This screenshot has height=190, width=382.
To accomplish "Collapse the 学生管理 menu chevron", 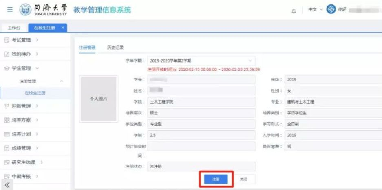I will [x=37, y=69].
